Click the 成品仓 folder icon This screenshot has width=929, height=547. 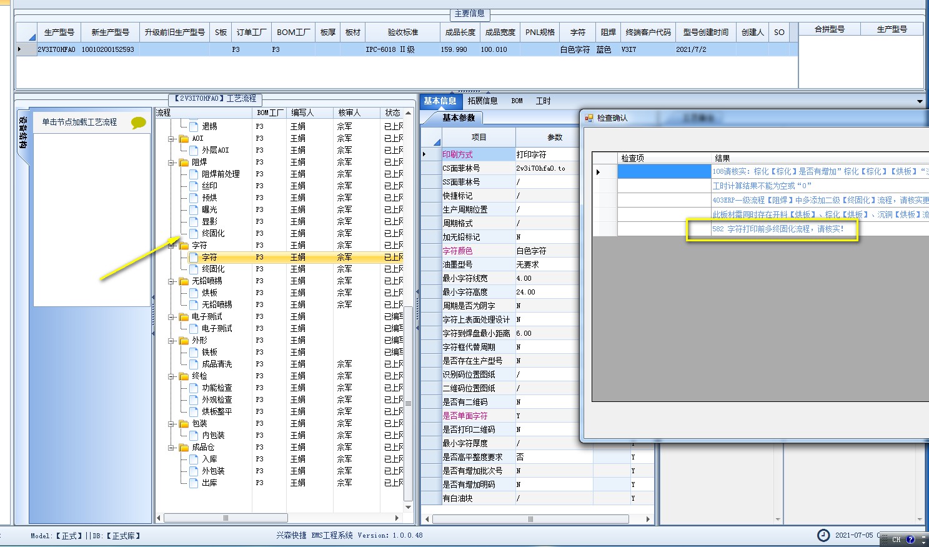tap(184, 447)
